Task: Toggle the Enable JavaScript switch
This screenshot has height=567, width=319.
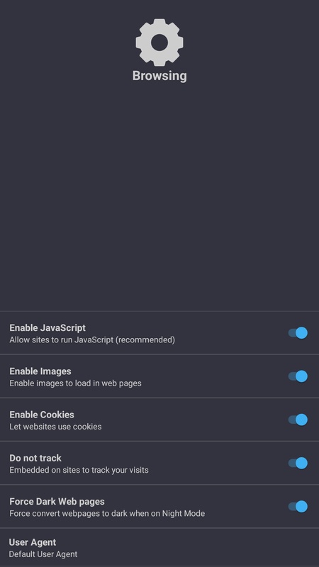Action: point(298,332)
